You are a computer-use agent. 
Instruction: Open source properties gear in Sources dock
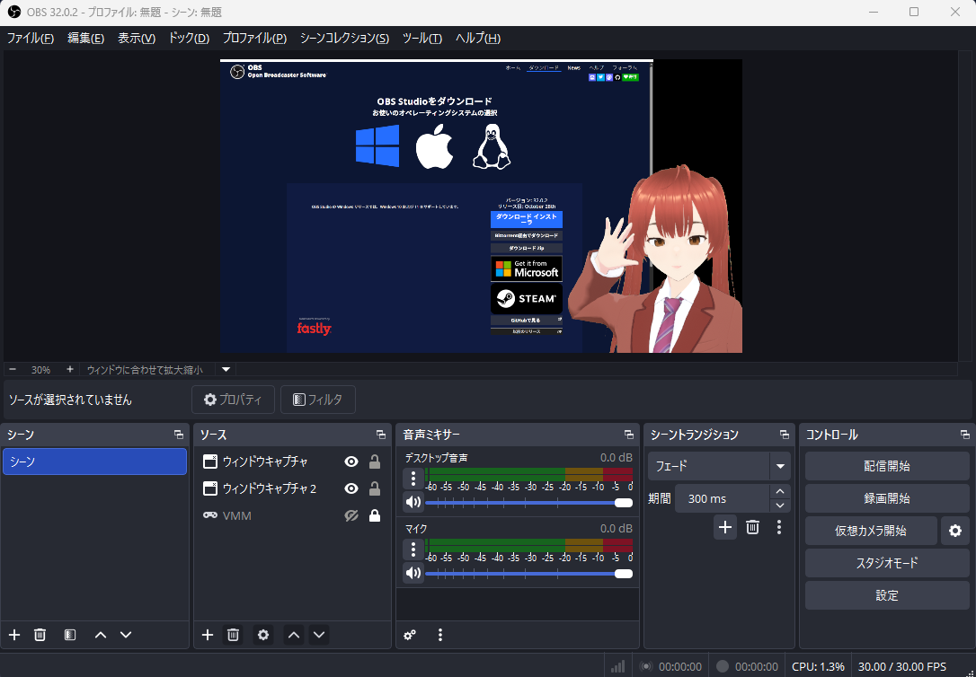263,635
